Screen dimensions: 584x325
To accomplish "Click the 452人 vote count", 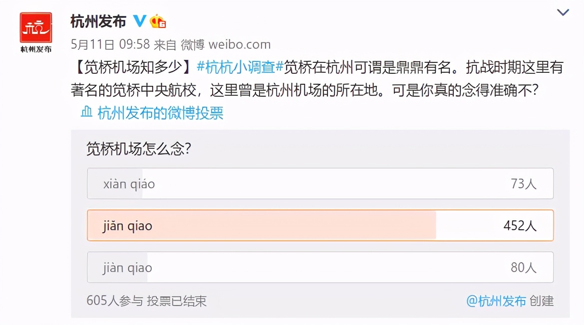I will [521, 225].
